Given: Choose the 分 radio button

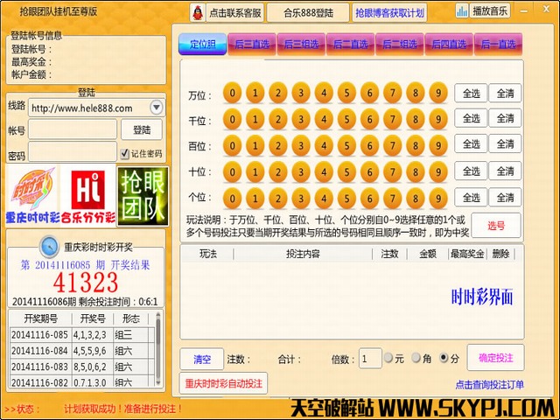Looking at the screenshot, I should tap(443, 359).
